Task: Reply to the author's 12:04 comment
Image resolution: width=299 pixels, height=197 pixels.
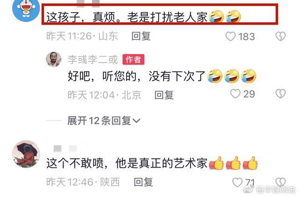Action: click(x=164, y=95)
